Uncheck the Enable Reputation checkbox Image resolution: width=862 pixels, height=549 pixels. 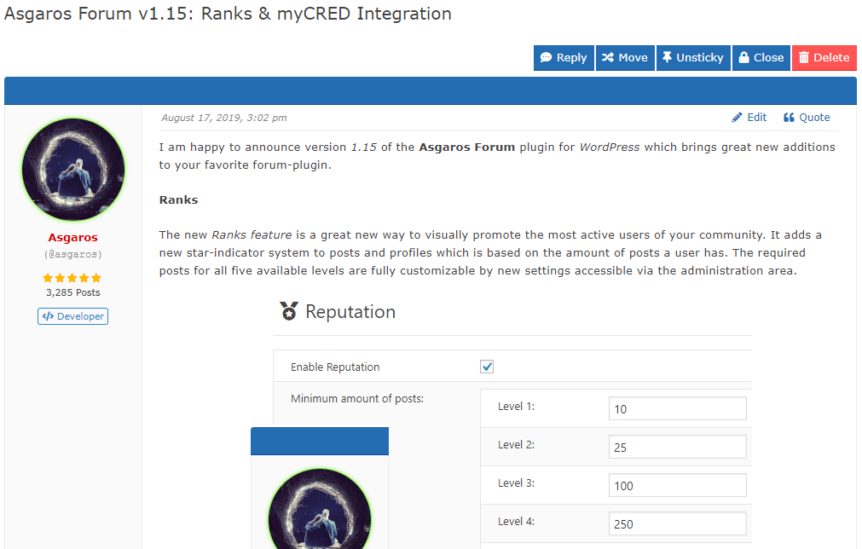(486, 366)
